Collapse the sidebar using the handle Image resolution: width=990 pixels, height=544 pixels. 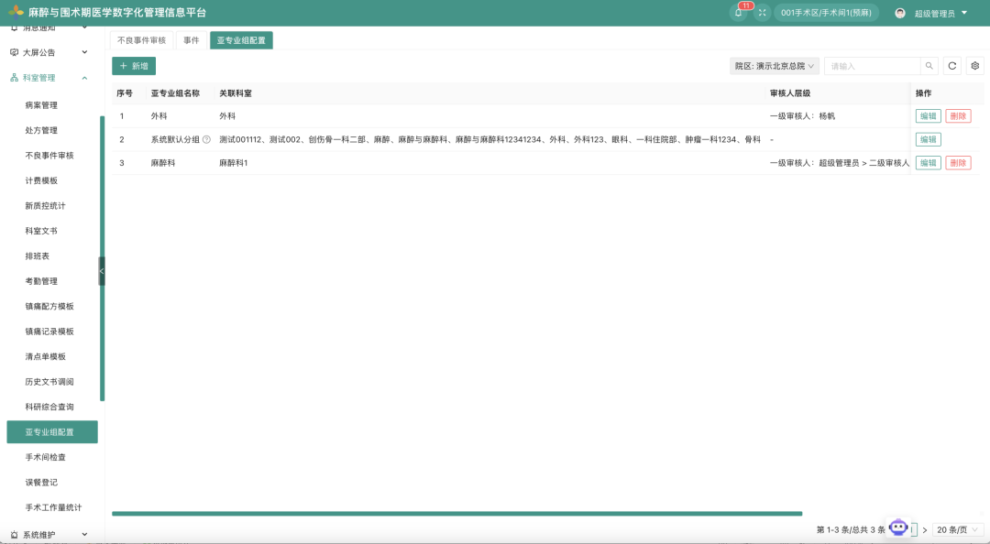point(102,271)
